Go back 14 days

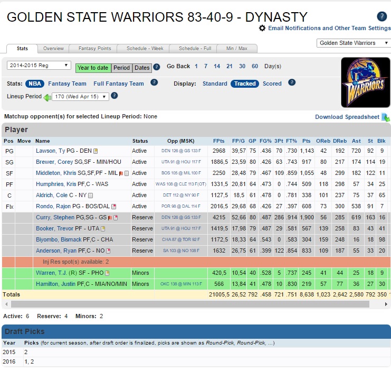coord(217,66)
